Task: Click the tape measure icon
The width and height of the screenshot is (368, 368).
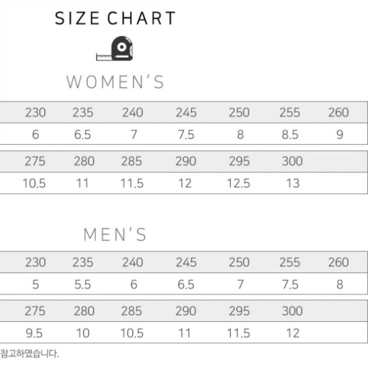Action: 115,48
